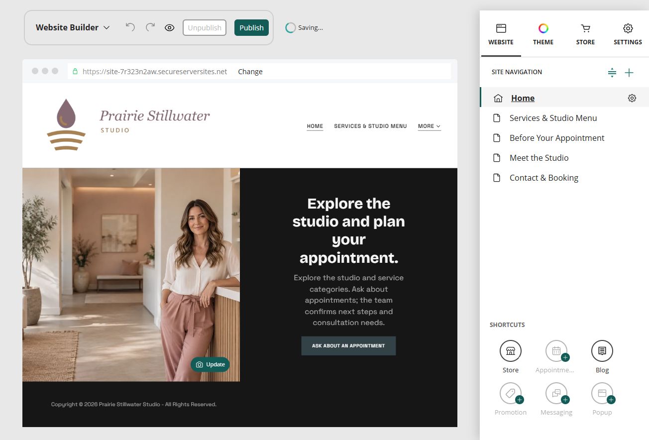Open the Blog shortcut icon

tap(602, 351)
